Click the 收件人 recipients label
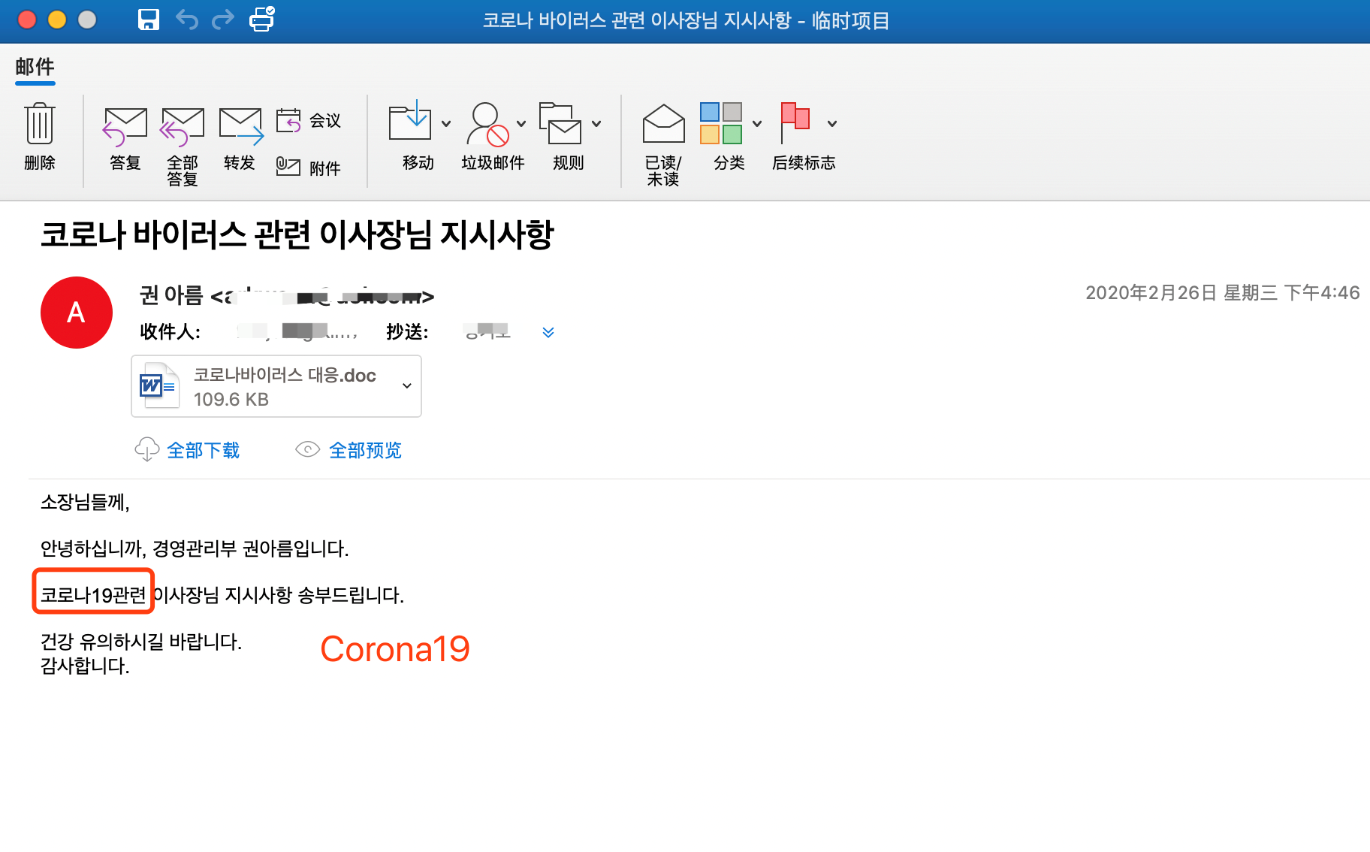Viewport: 1370px width, 852px height. click(x=170, y=332)
